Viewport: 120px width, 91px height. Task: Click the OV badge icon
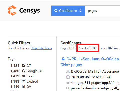coord(23,87)
